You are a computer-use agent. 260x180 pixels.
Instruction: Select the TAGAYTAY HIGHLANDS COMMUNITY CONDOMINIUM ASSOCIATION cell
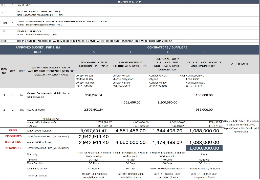(62, 21)
